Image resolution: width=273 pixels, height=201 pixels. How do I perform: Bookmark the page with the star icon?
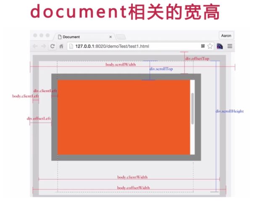click(210, 46)
